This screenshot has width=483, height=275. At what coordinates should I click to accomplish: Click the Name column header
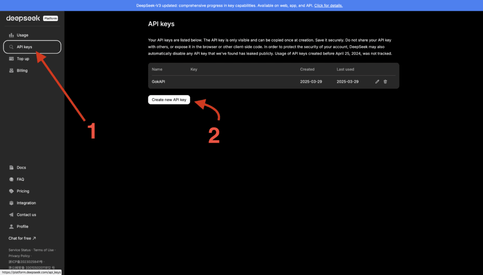[x=157, y=69]
